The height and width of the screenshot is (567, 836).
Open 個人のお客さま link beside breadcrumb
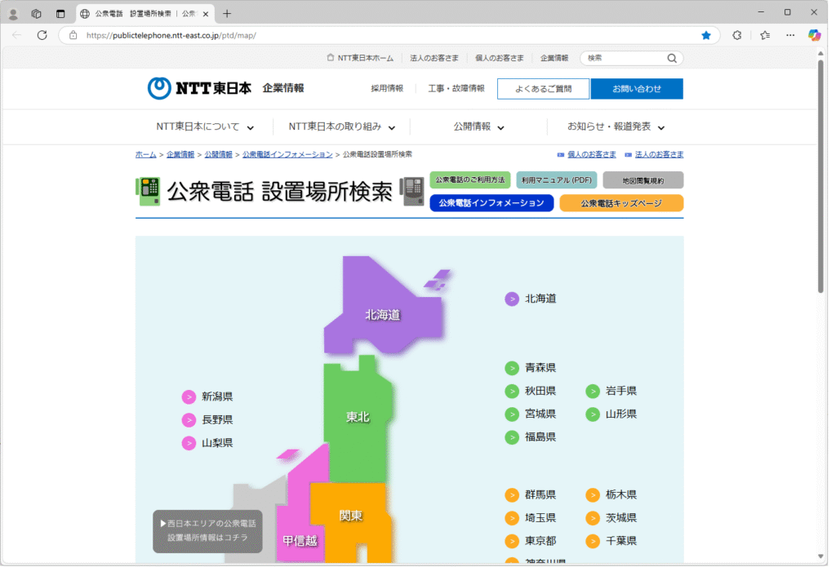click(x=591, y=154)
